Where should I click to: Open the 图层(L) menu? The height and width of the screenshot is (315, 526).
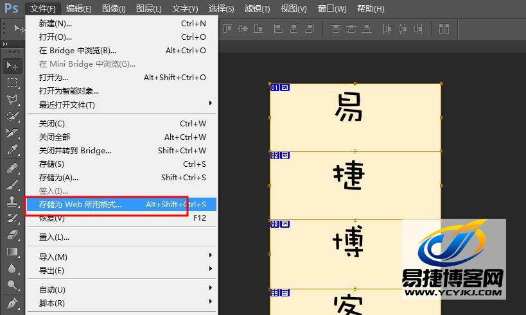point(149,9)
